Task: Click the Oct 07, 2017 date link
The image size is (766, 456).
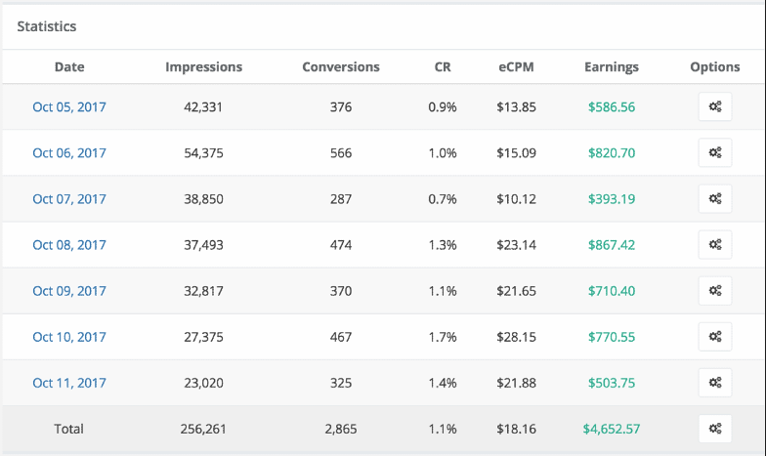Action: point(69,199)
